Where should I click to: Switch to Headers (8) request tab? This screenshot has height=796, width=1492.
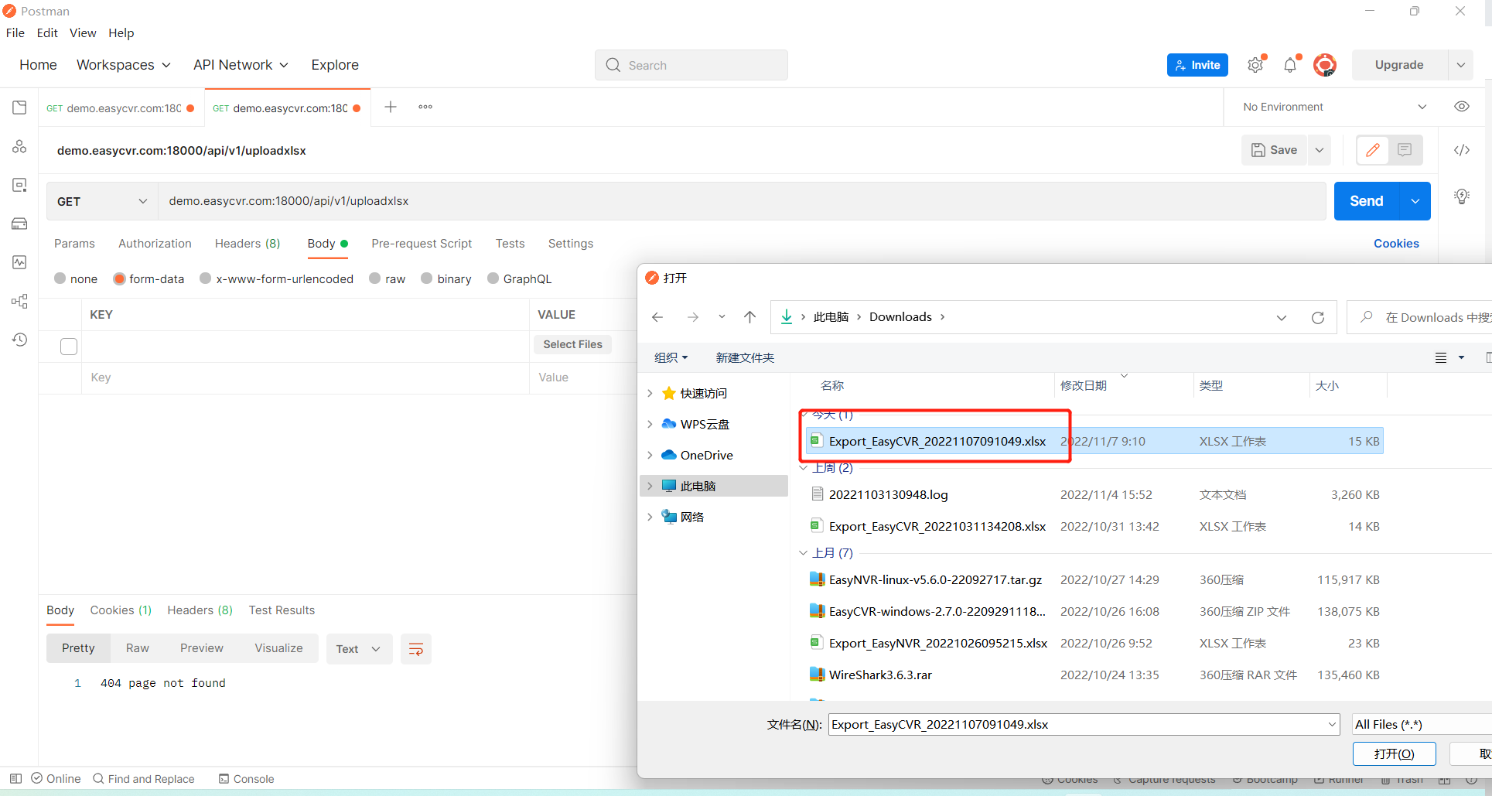[248, 244]
